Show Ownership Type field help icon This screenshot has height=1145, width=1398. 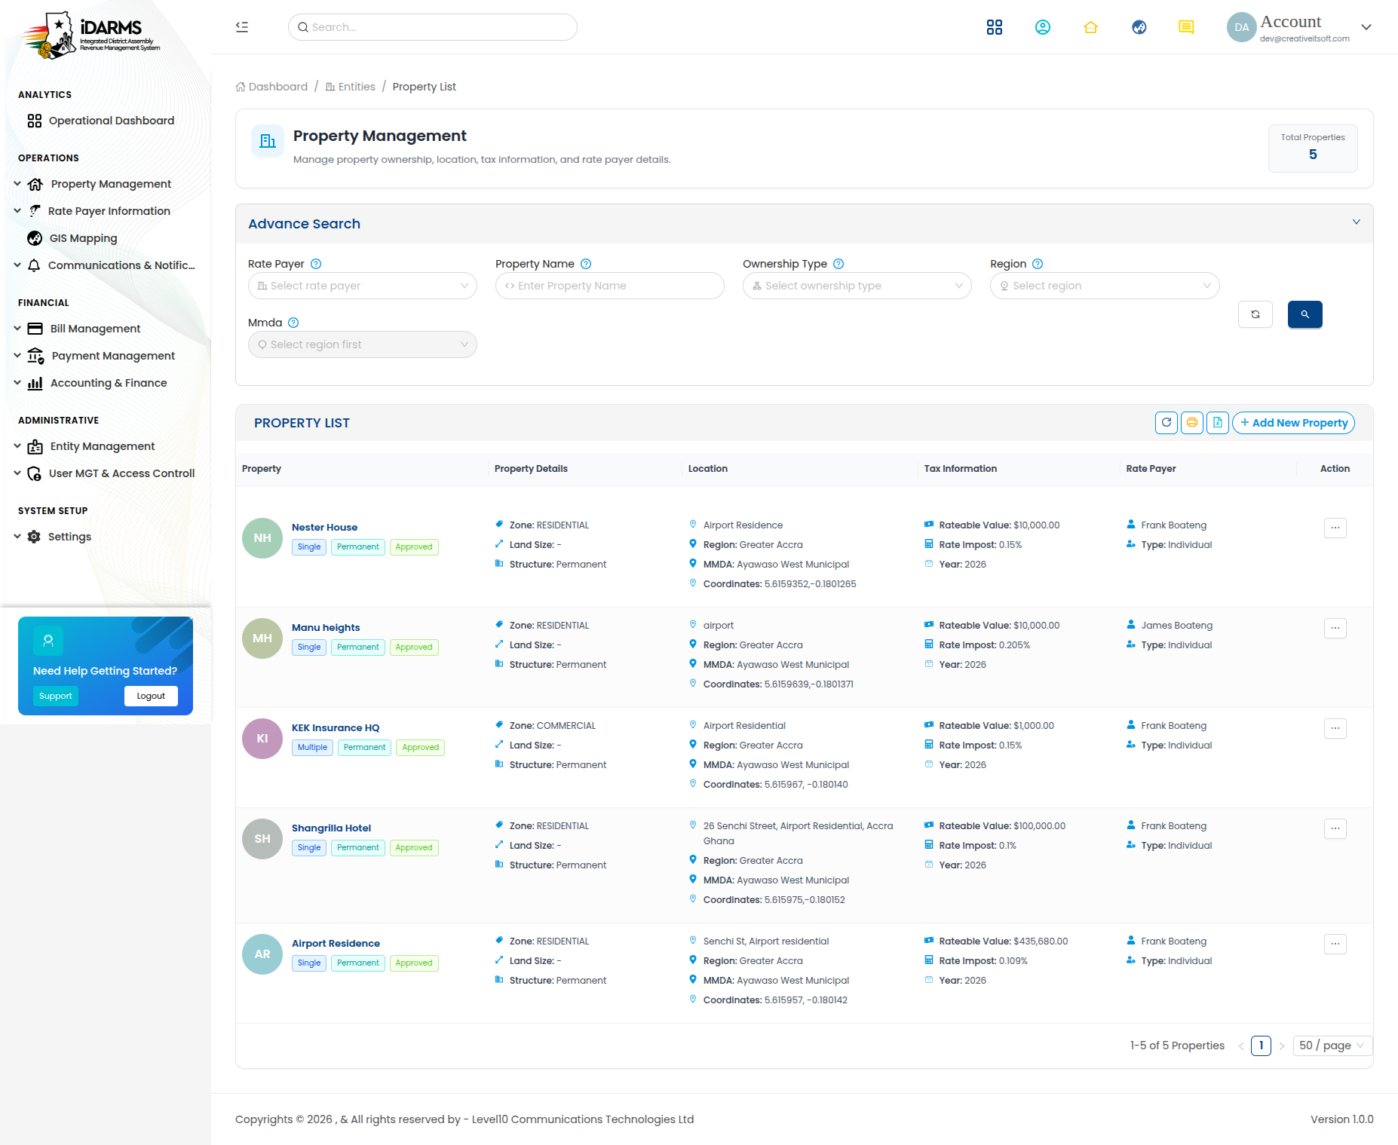click(838, 264)
